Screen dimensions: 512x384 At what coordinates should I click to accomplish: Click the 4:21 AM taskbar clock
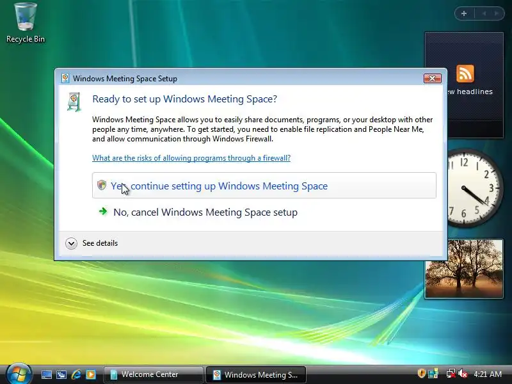pos(488,374)
